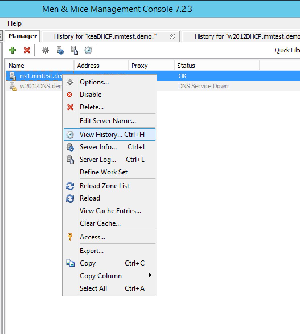Click the View History clock toolbar icon
Viewport: 300px width, 334px height.
click(88, 50)
